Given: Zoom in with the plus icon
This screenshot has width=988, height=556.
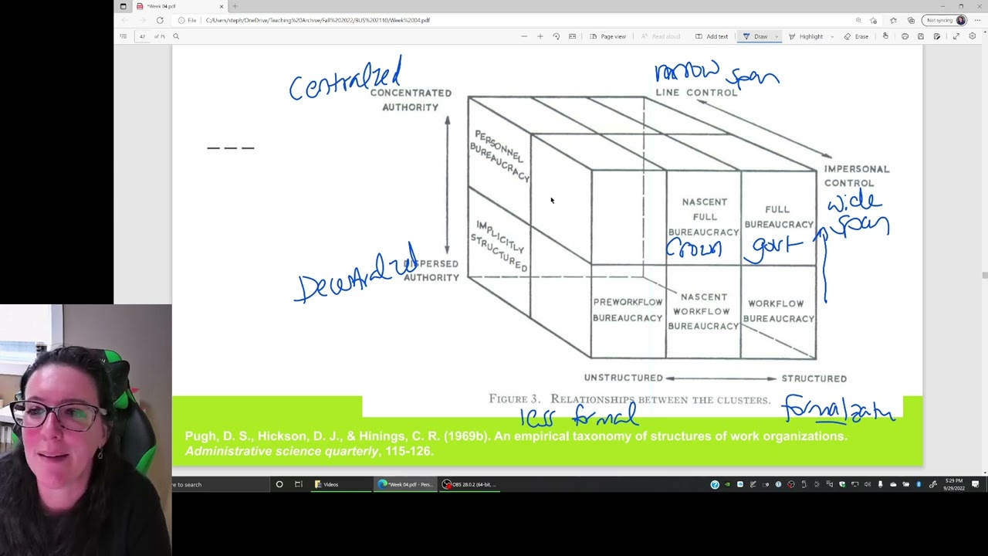Looking at the screenshot, I should [540, 36].
